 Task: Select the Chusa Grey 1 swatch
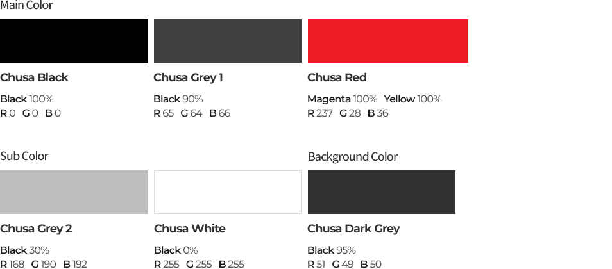pyautogui.click(x=228, y=41)
